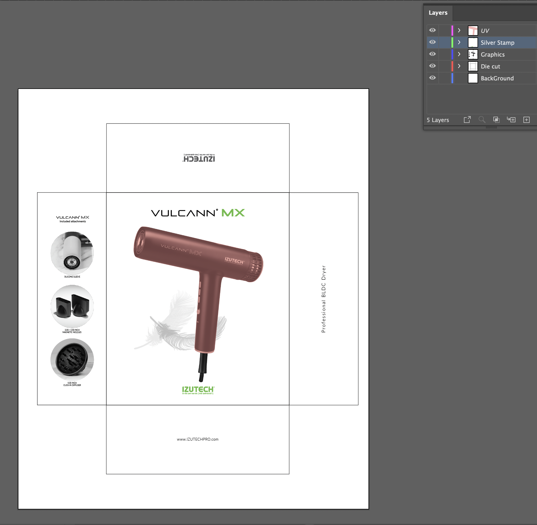Click the Create New Layer icon

[526, 120]
